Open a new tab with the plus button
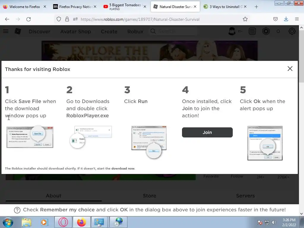 pos(256,7)
